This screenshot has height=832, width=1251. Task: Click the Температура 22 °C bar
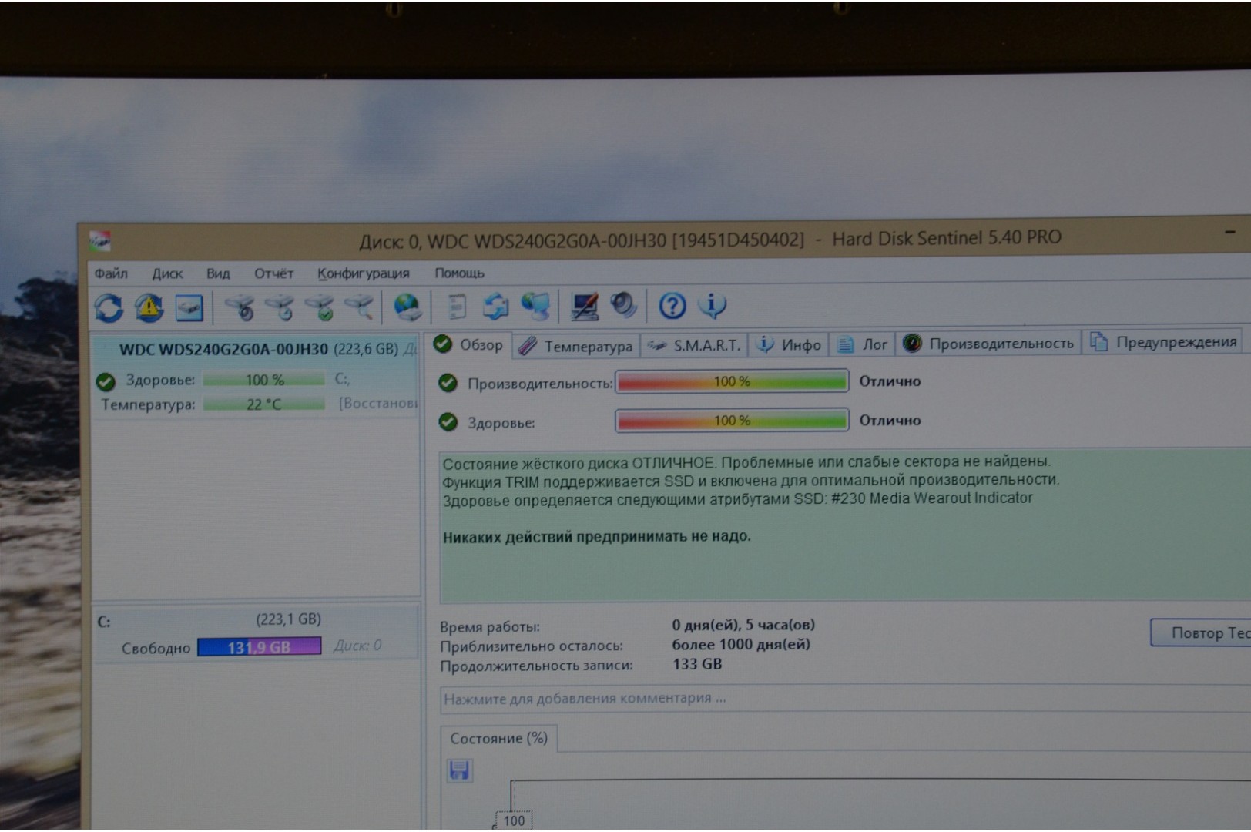[264, 404]
